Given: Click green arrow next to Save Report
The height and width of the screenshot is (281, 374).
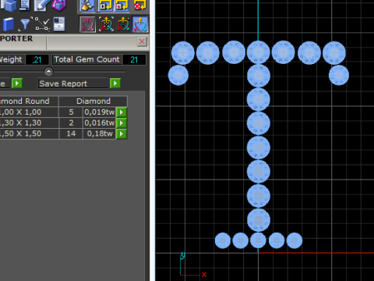Looking at the screenshot, I should [115, 84].
